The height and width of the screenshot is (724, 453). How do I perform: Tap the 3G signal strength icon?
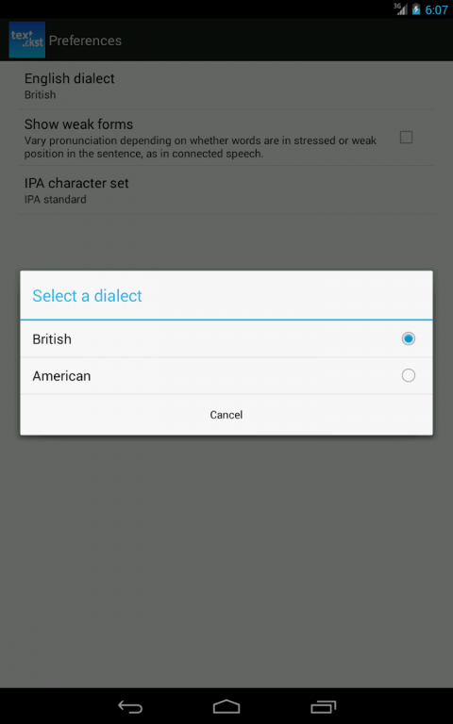tap(400, 8)
